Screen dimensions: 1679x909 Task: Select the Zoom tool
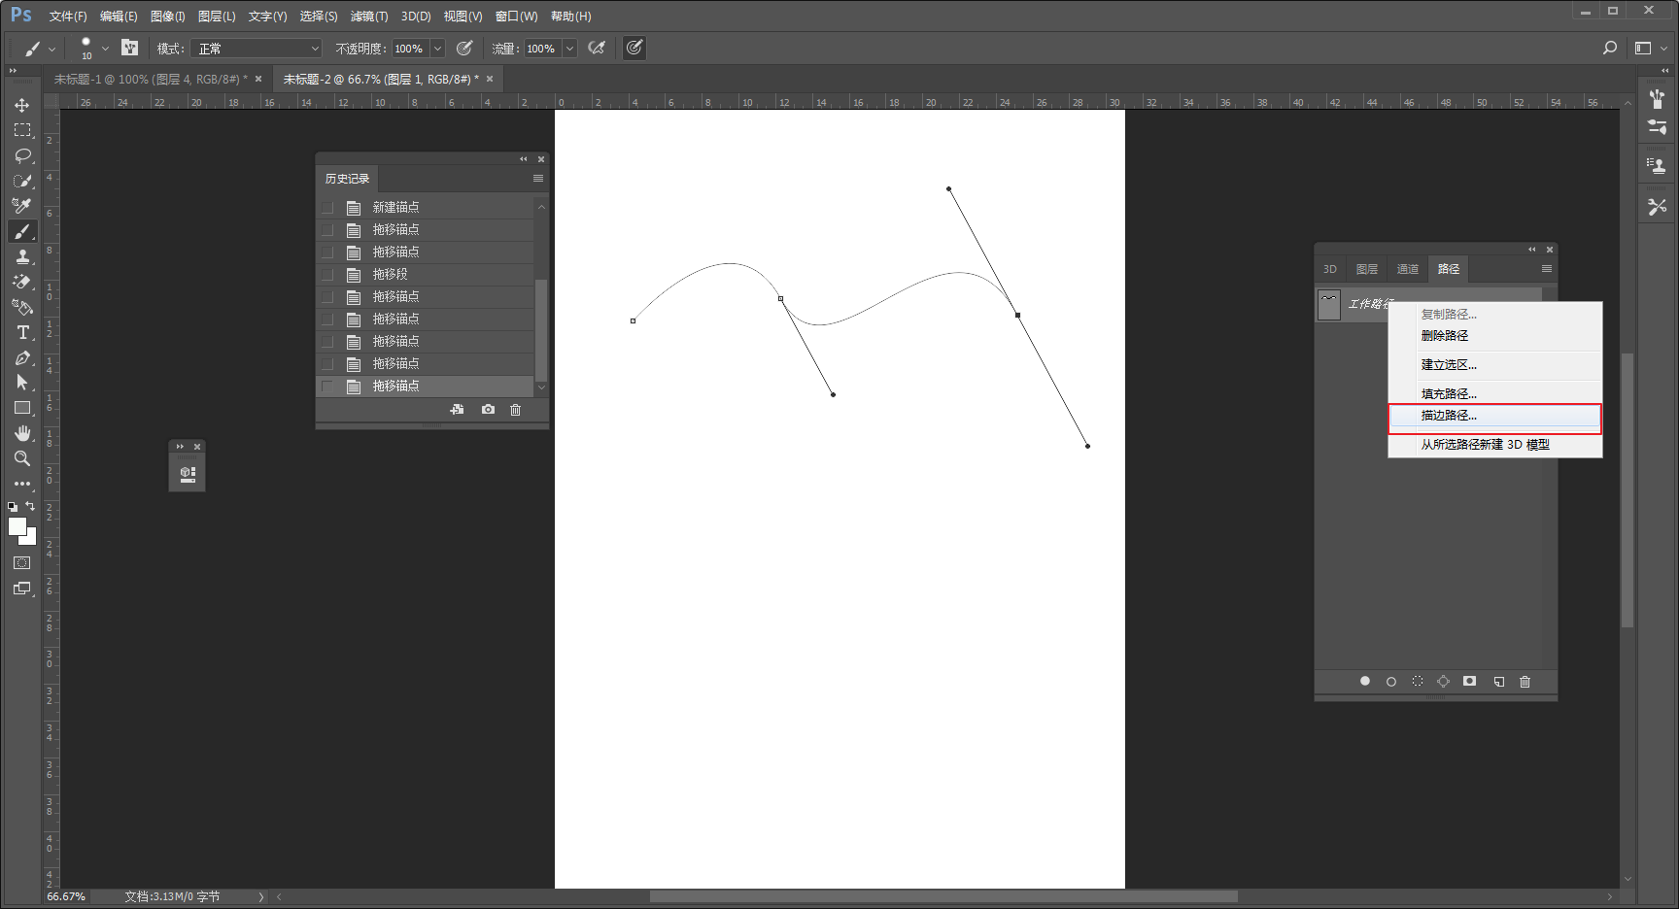(x=21, y=458)
